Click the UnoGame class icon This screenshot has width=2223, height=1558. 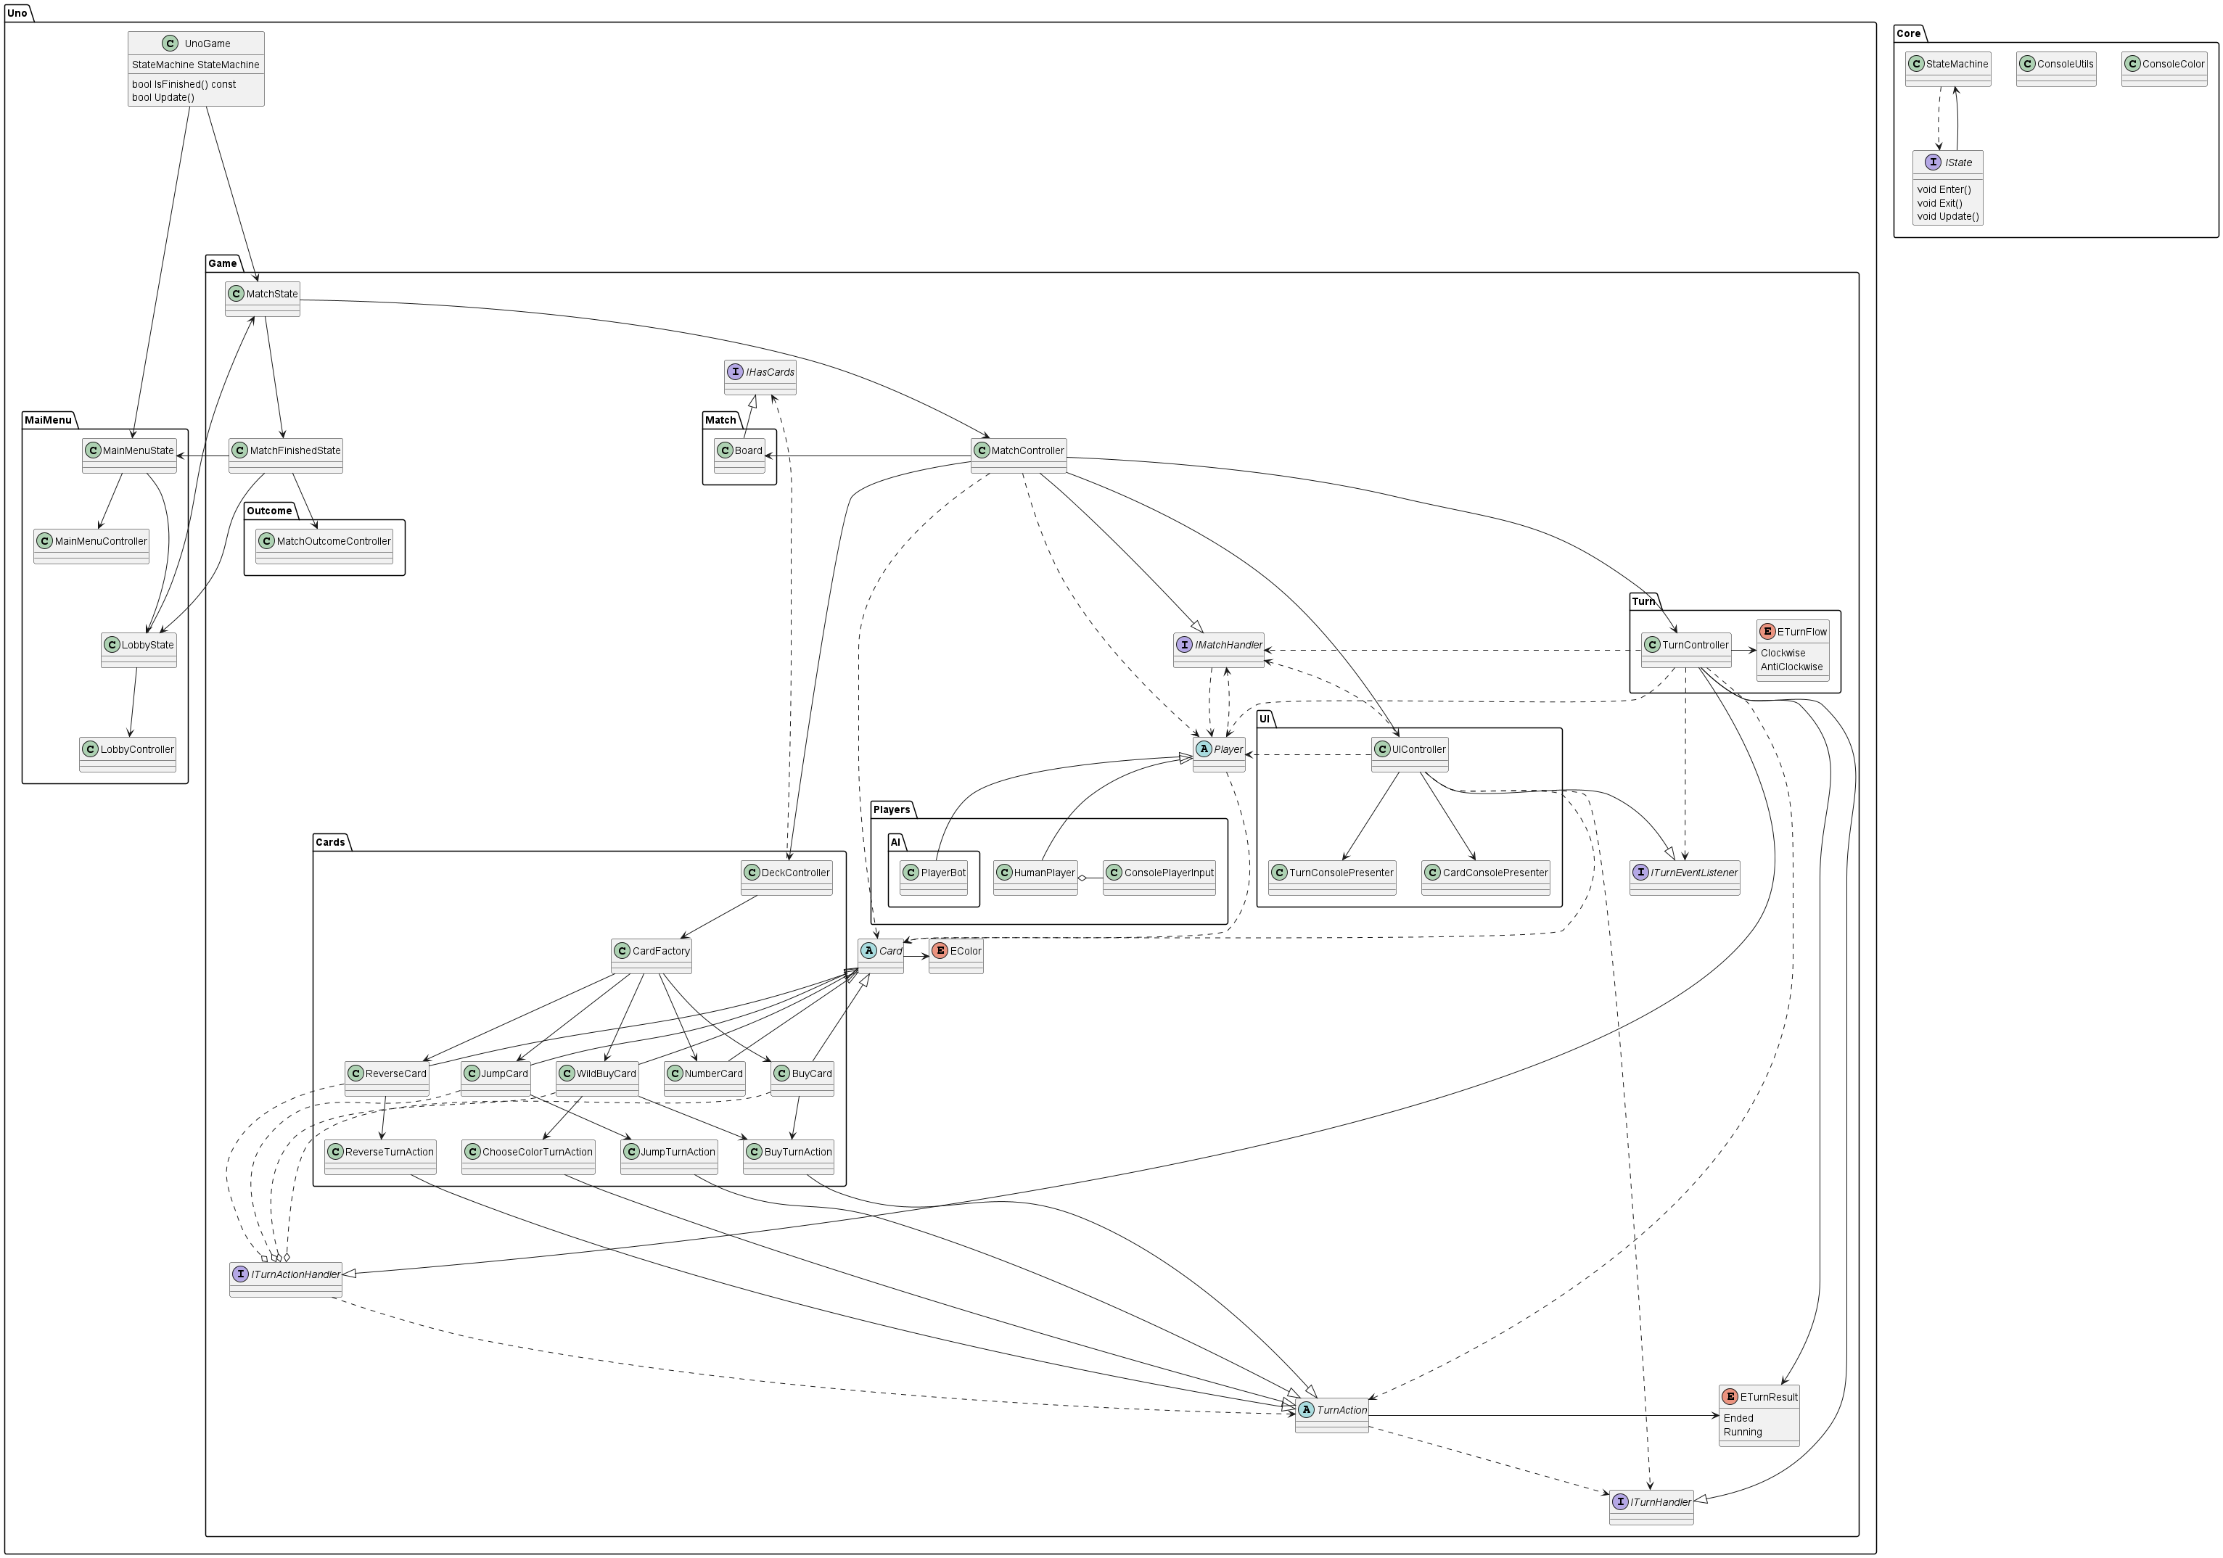(170, 44)
